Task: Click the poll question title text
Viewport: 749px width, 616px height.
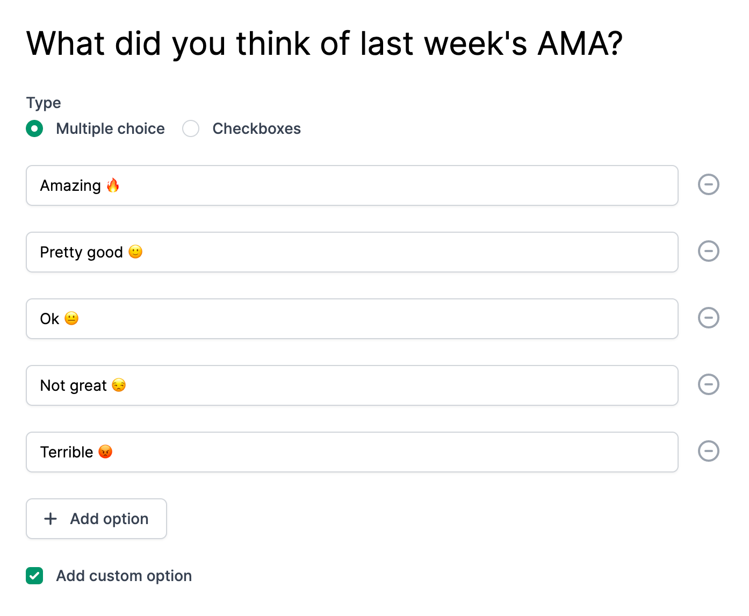Action: click(x=325, y=44)
